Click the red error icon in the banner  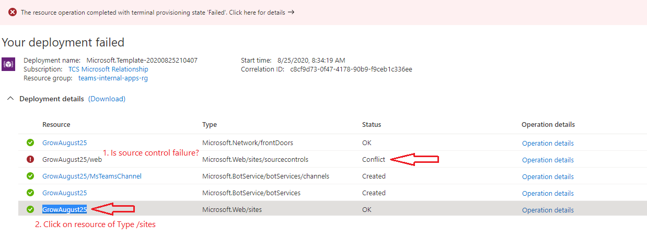click(x=13, y=13)
